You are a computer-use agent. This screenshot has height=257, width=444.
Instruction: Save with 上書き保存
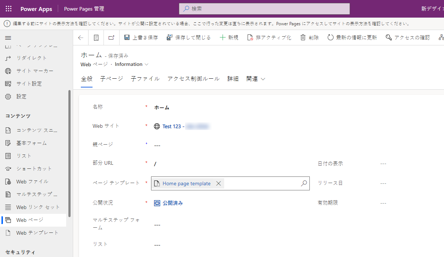(141, 37)
